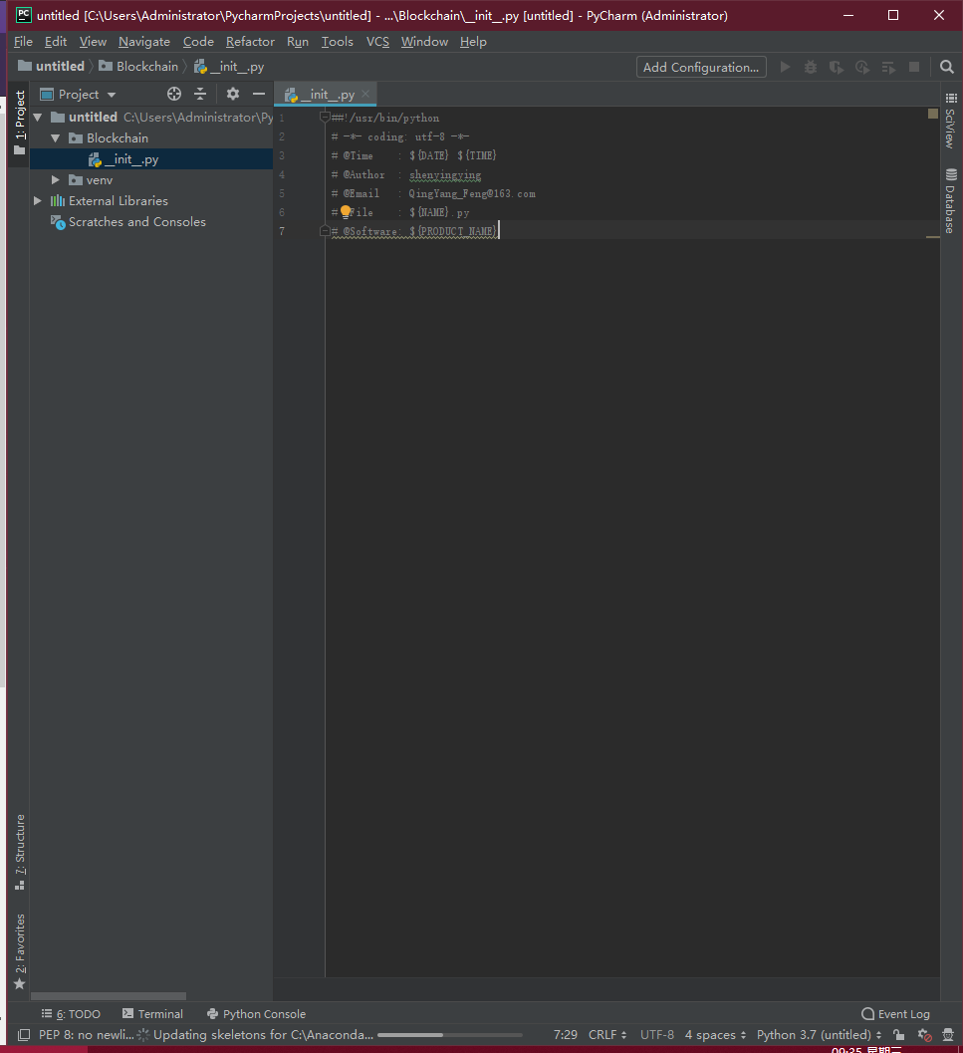Open the Event Log
963x1053 pixels.
(x=895, y=1014)
